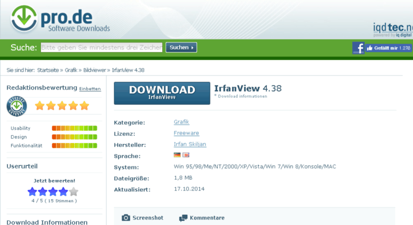Screen dimensions: 413x225
Task: Click the Redaktionsbewertung heading
Action: click(x=42, y=88)
